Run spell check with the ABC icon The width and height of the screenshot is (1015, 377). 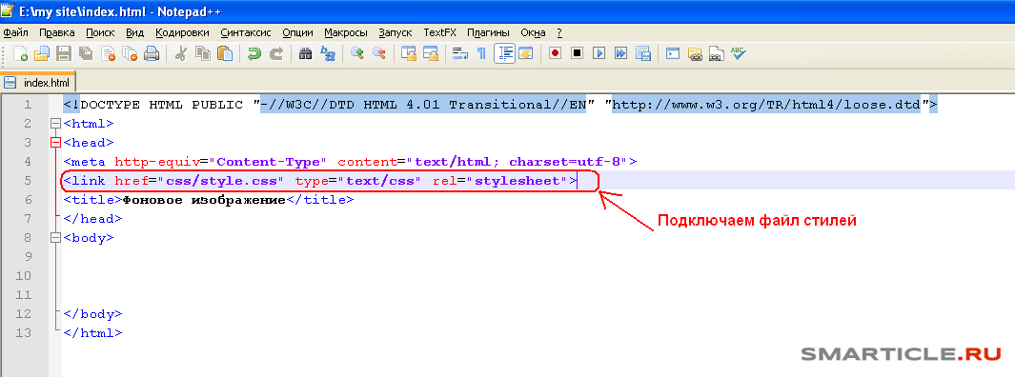coord(738,53)
